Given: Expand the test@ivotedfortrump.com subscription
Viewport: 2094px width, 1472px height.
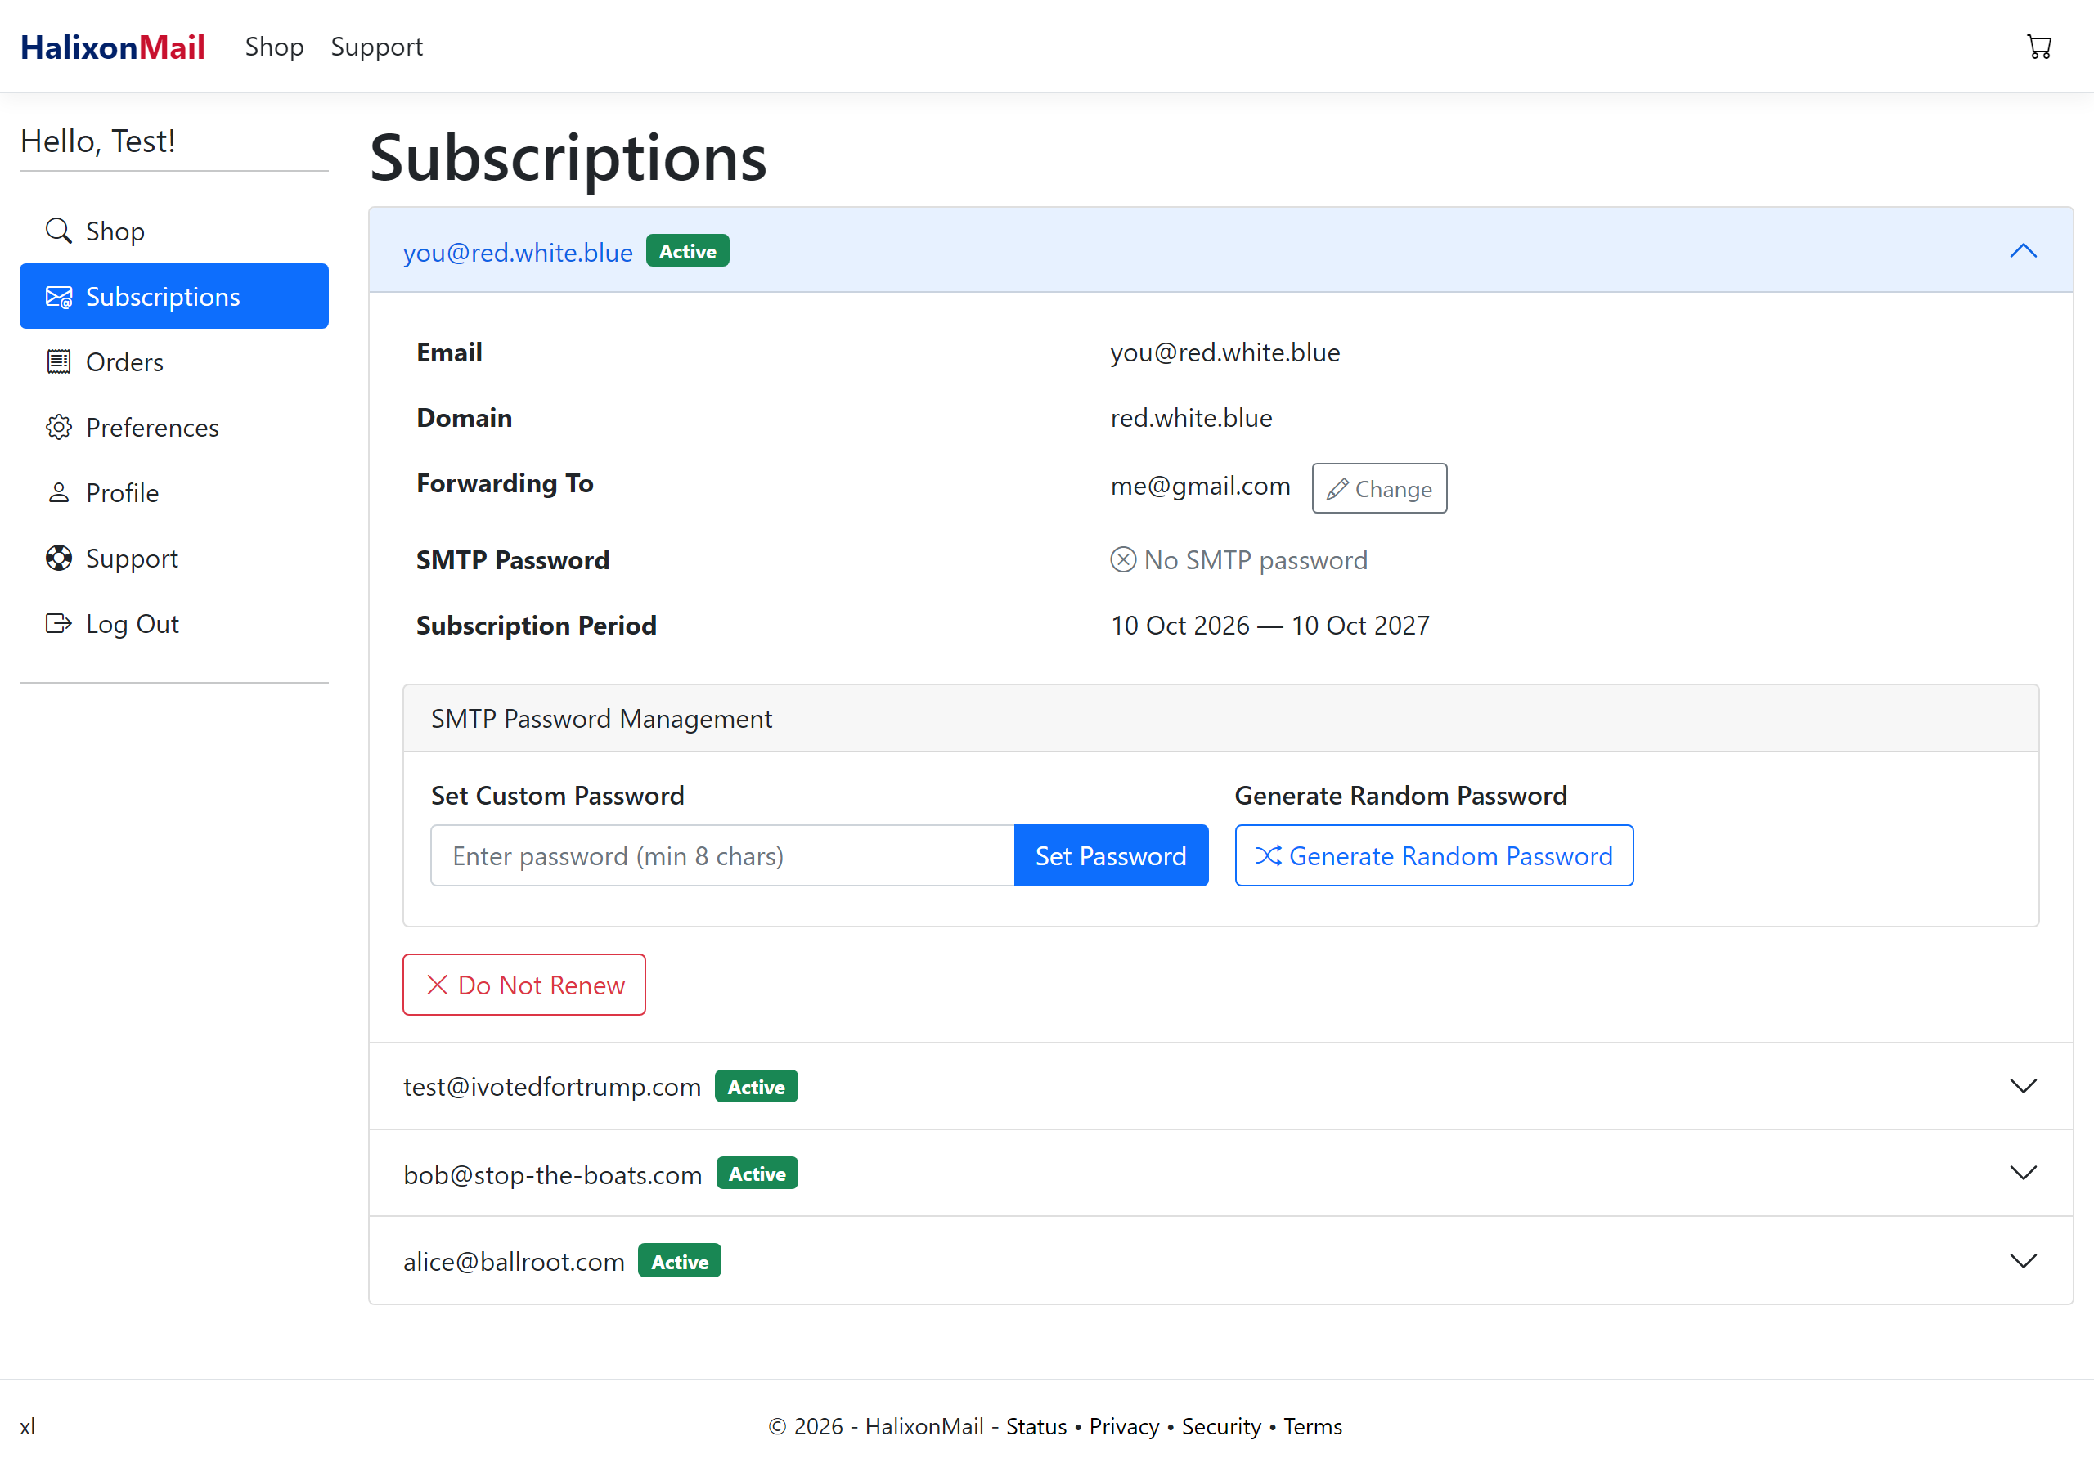Looking at the screenshot, I should tap(1220, 1086).
